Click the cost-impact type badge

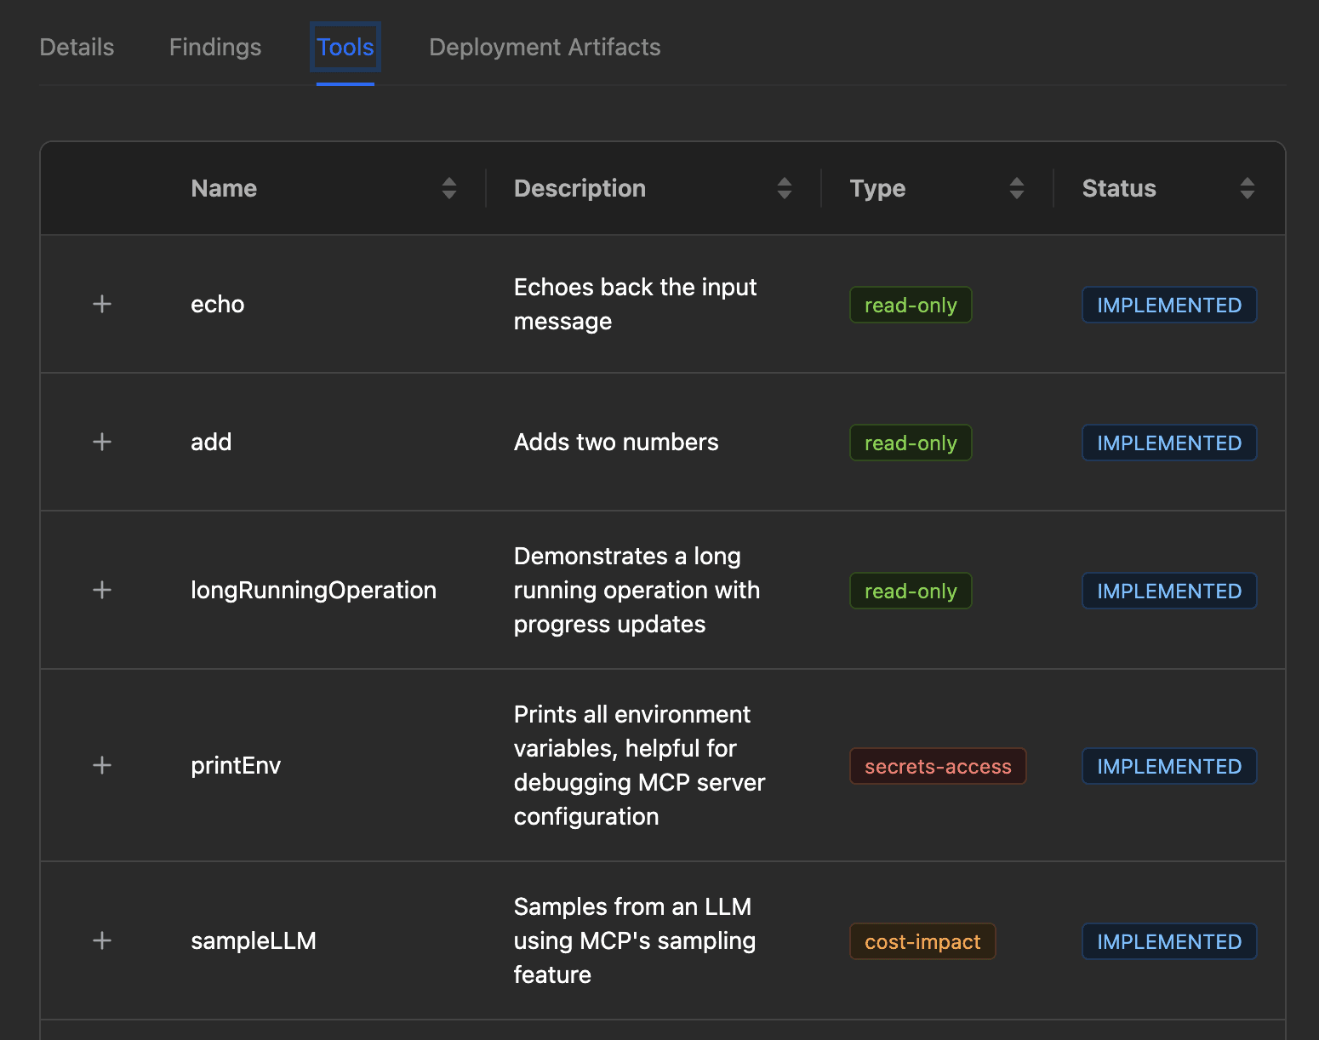click(x=922, y=941)
